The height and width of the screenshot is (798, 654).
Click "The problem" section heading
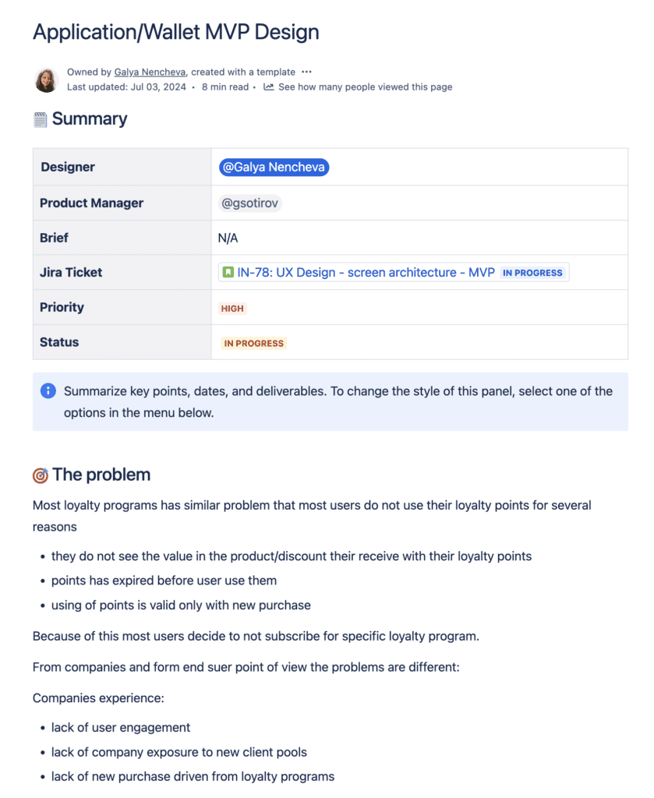(x=101, y=475)
